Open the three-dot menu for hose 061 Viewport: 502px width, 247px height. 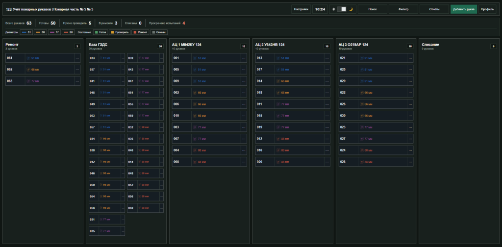point(77,58)
